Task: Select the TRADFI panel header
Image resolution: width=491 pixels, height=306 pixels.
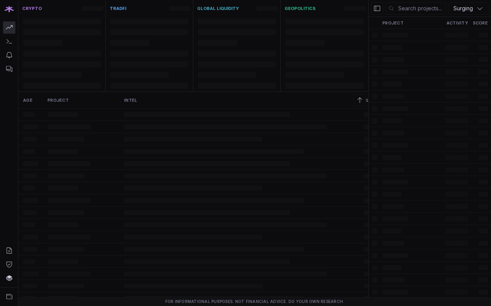Action: pyautogui.click(x=118, y=8)
